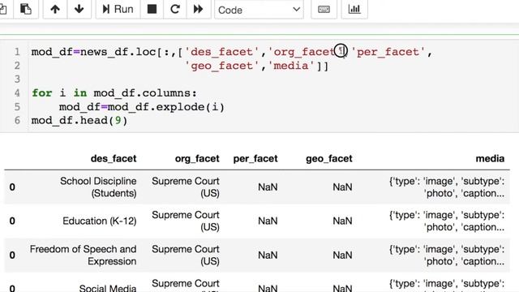Viewport: 519px width, 292px height.
Task: Click 'per_facet' string in code line 1
Action: (388, 52)
